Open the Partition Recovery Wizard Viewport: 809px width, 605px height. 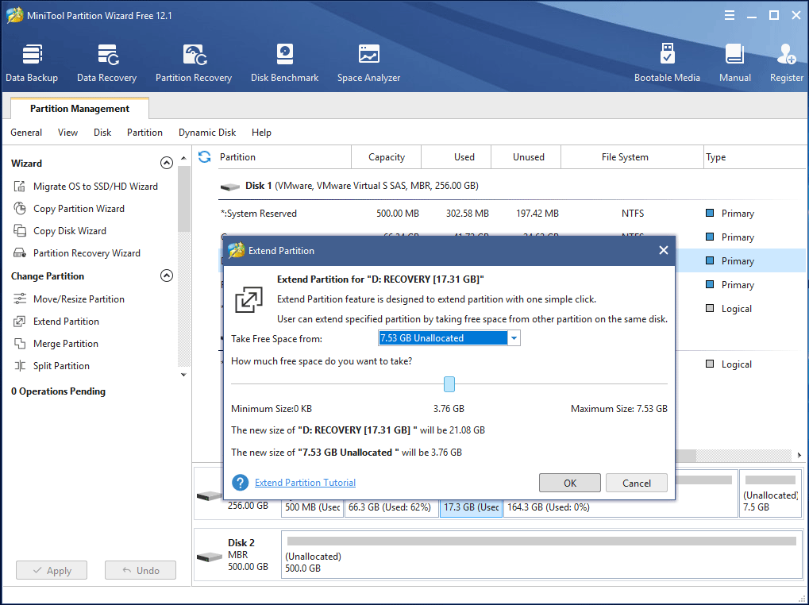77,252
